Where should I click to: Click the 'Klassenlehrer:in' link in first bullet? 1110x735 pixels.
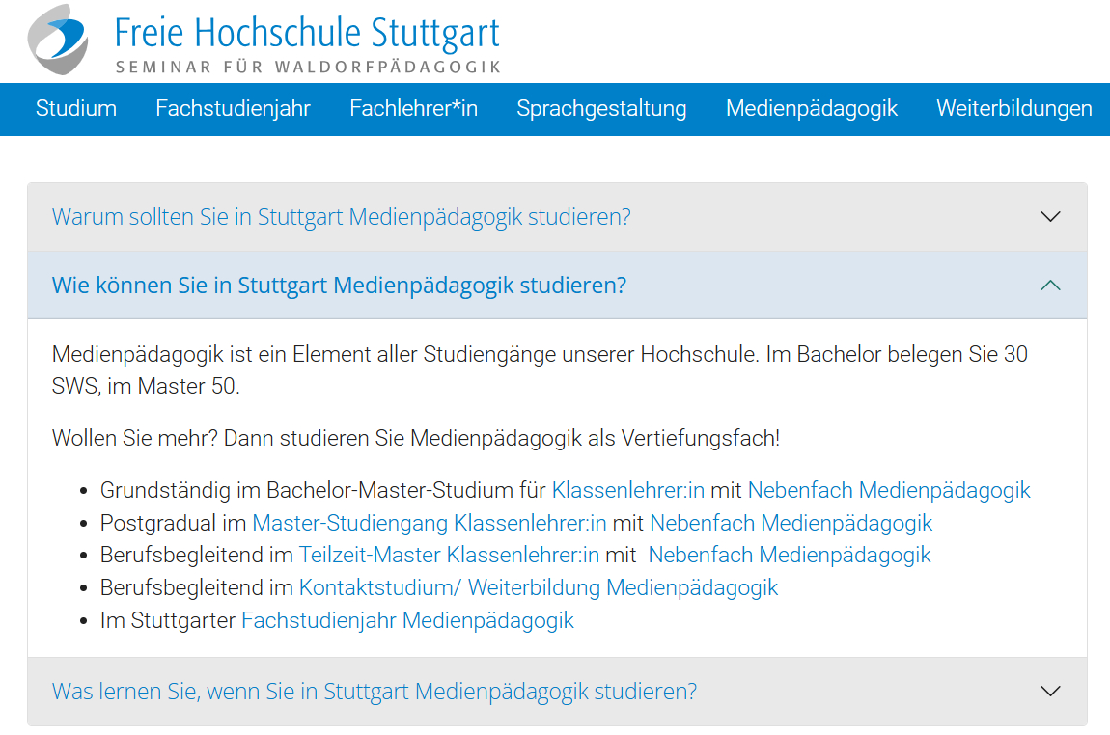pos(628,490)
